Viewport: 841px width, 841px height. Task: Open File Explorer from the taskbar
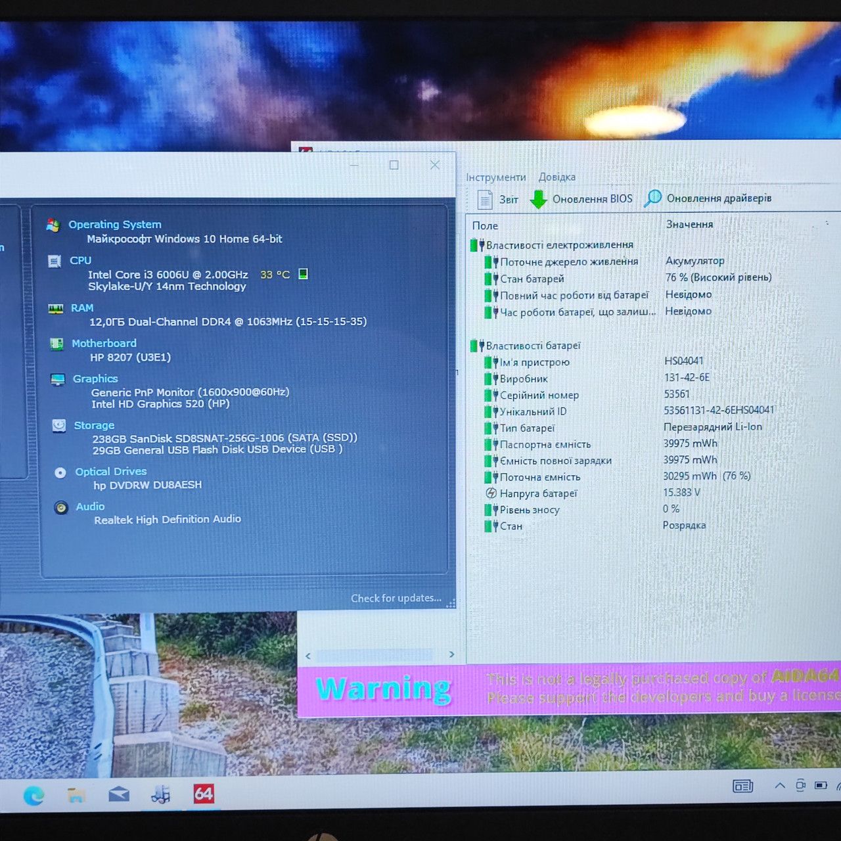click(77, 795)
